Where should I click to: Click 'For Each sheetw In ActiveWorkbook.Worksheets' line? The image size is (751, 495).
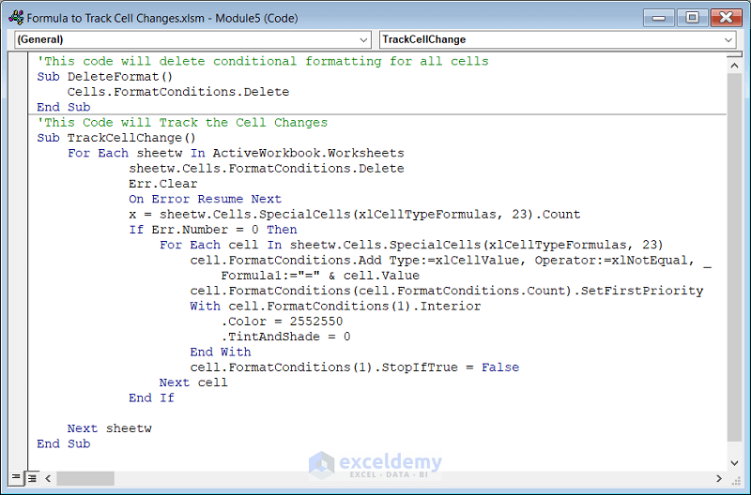tap(236, 153)
